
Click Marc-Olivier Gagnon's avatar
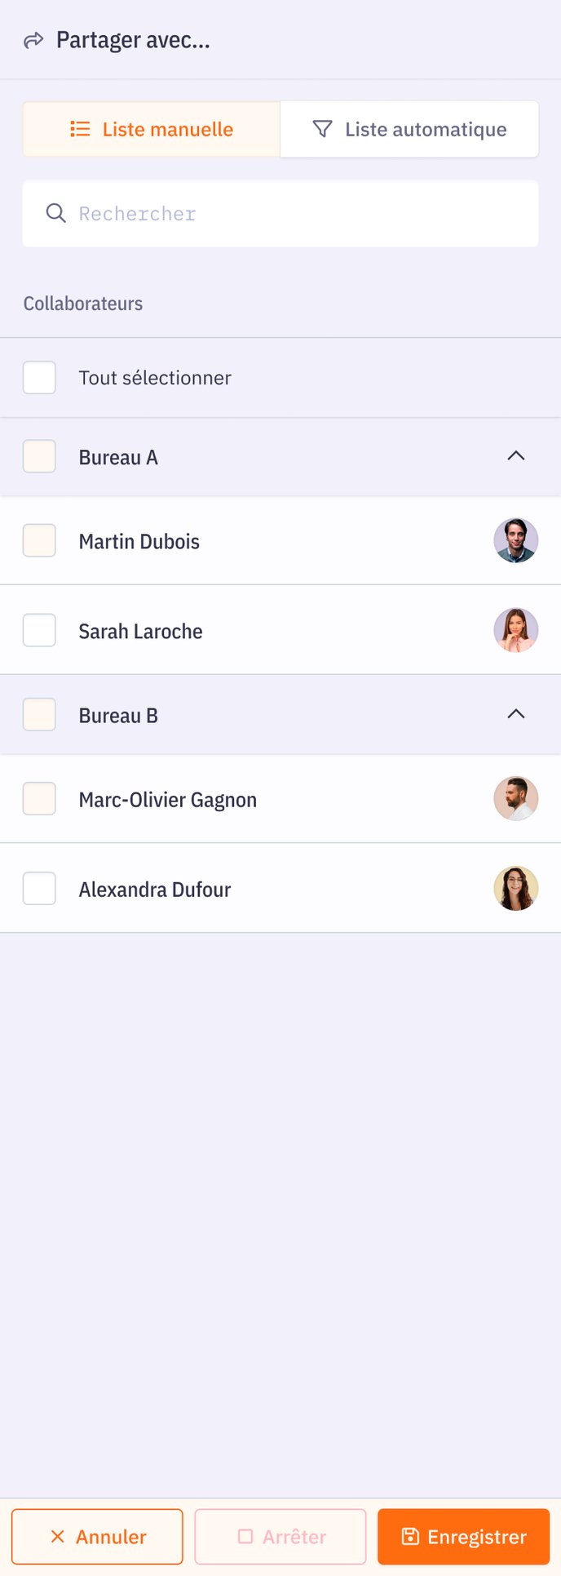pos(516,798)
